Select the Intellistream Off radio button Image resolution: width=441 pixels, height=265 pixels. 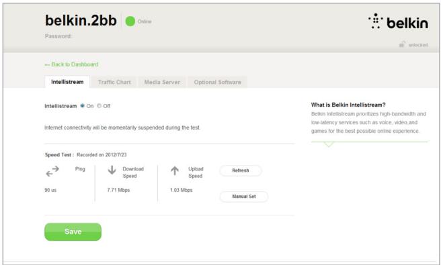point(99,106)
